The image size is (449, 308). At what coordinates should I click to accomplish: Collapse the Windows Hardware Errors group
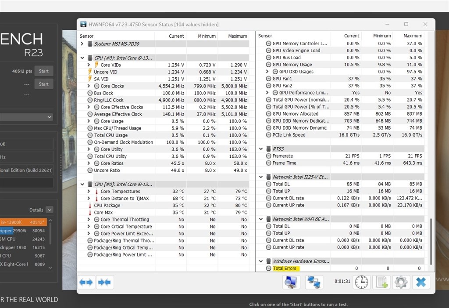[x=261, y=261]
